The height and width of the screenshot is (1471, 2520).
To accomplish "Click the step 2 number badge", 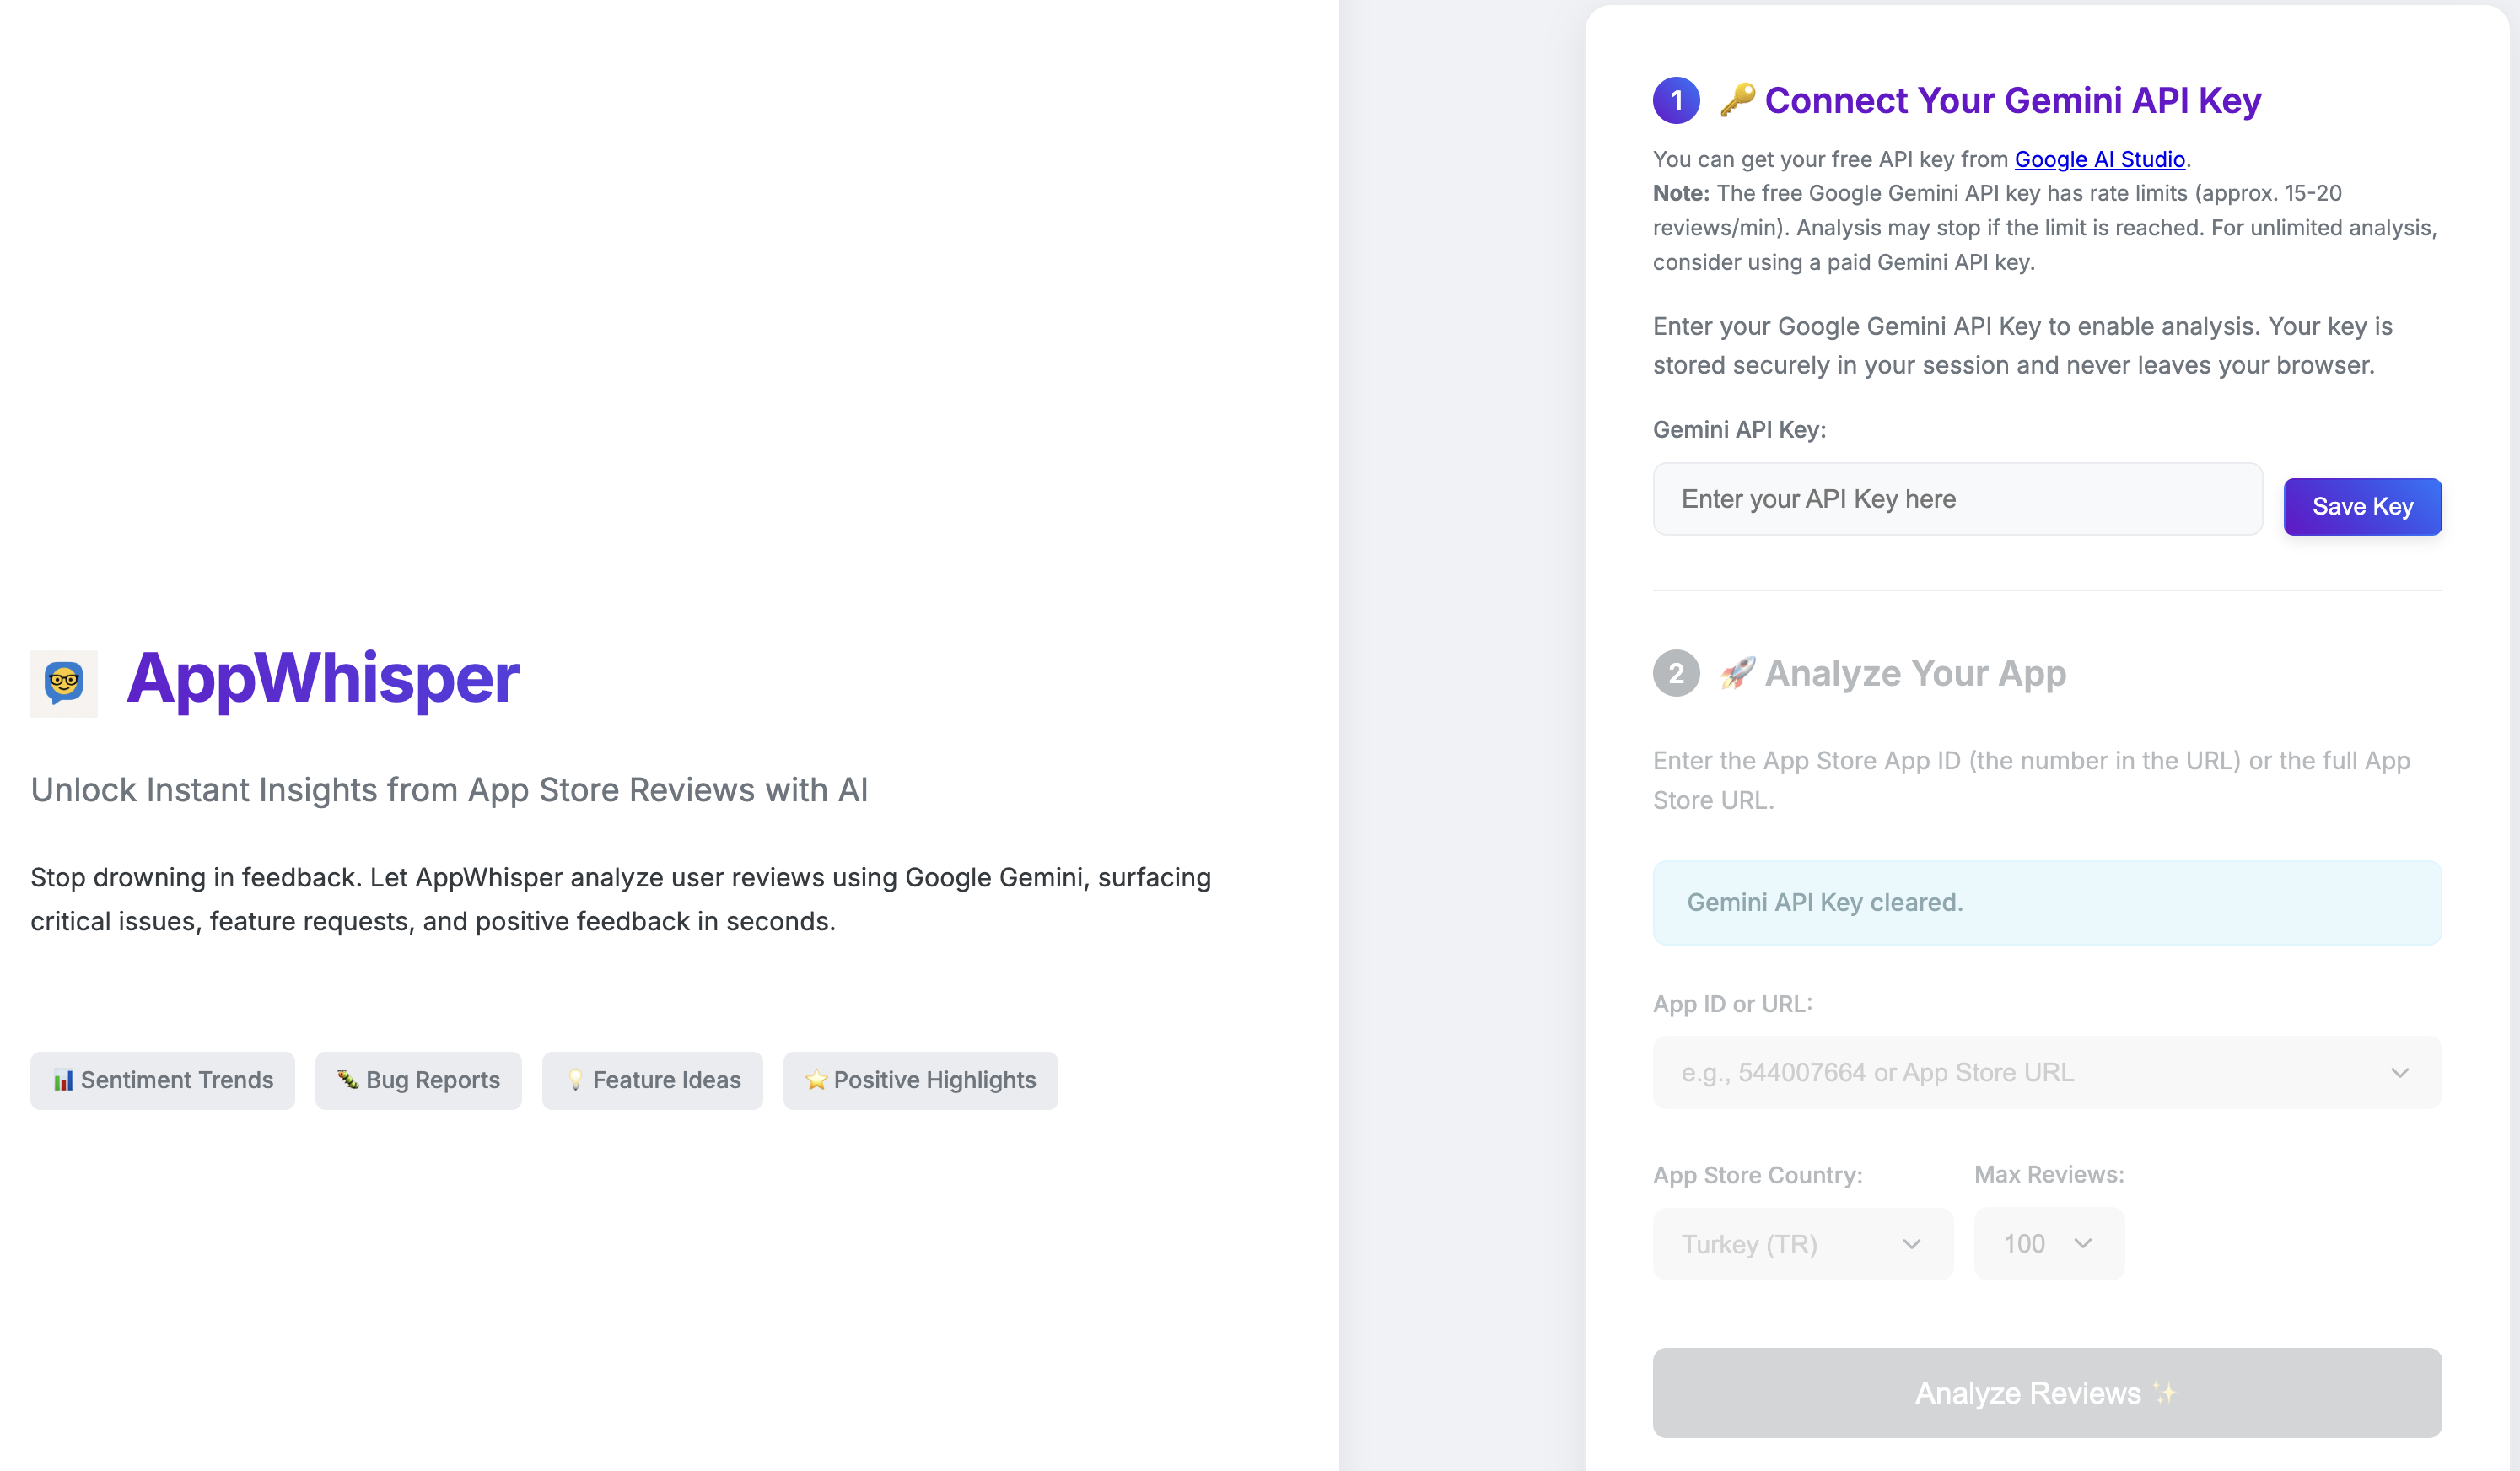I will tap(1676, 673).
